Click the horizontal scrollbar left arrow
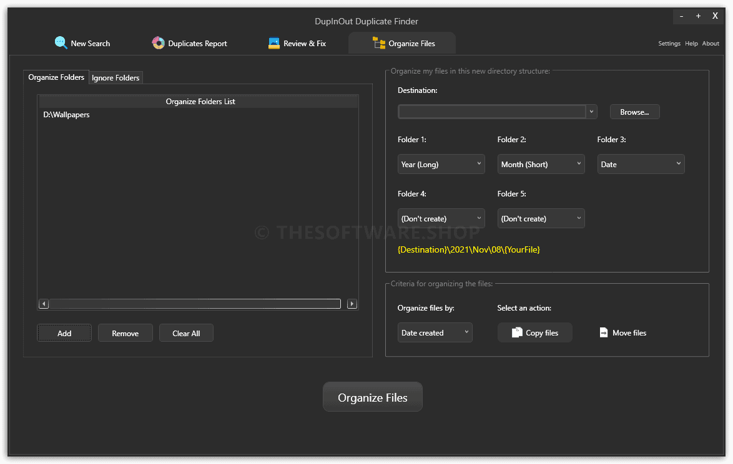Screen dimensions: 733x464 (x=44, y=304)
